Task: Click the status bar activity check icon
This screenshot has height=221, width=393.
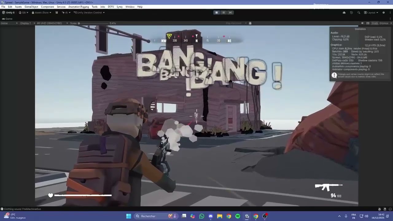Action: point(390,209)
